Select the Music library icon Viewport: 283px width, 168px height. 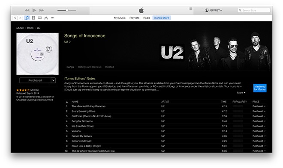click(x=27, y=18)
